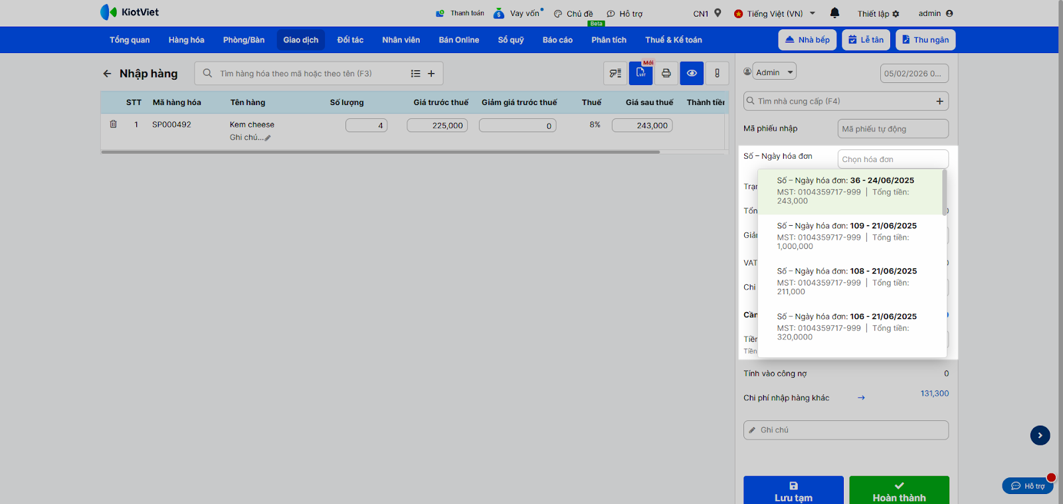Expand the side panel chevron button

click(x=1040, y=436)
